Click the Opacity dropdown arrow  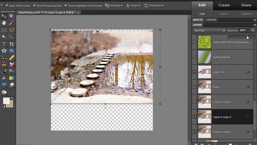point(253,31)
